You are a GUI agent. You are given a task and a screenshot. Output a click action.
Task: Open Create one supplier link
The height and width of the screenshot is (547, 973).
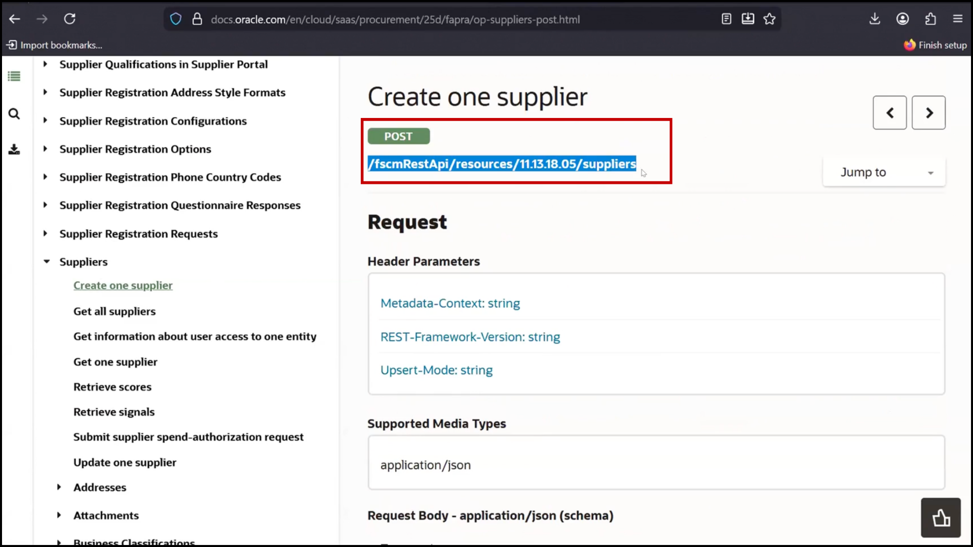[123, 286]
